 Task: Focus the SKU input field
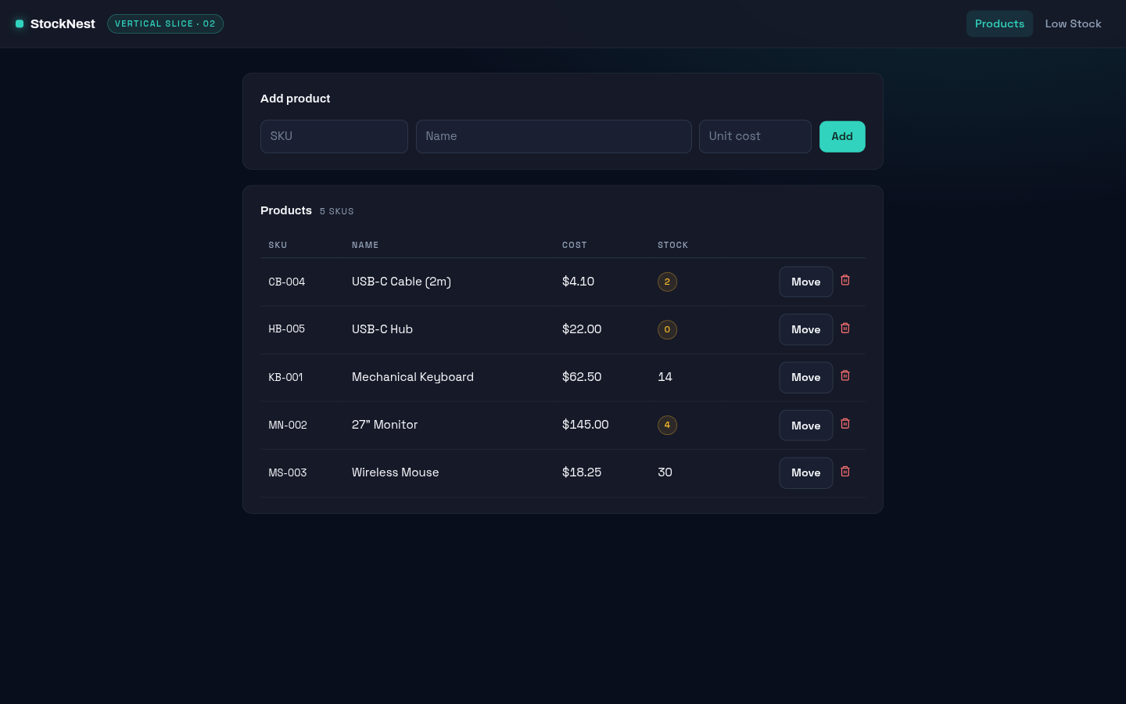tap(334, 136)
